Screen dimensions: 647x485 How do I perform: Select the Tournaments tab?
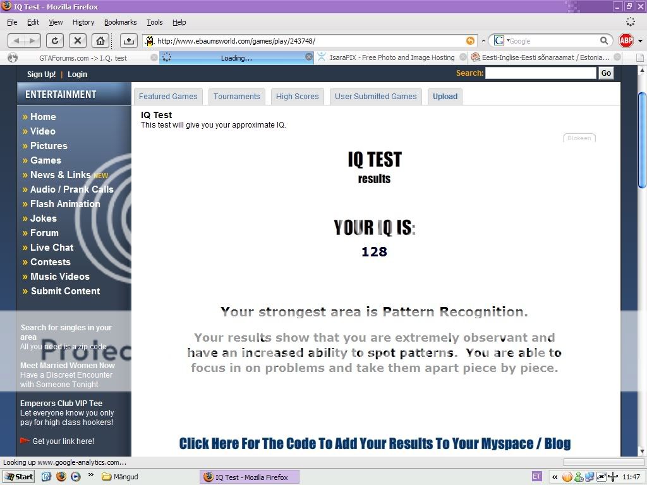click(236, 97)
